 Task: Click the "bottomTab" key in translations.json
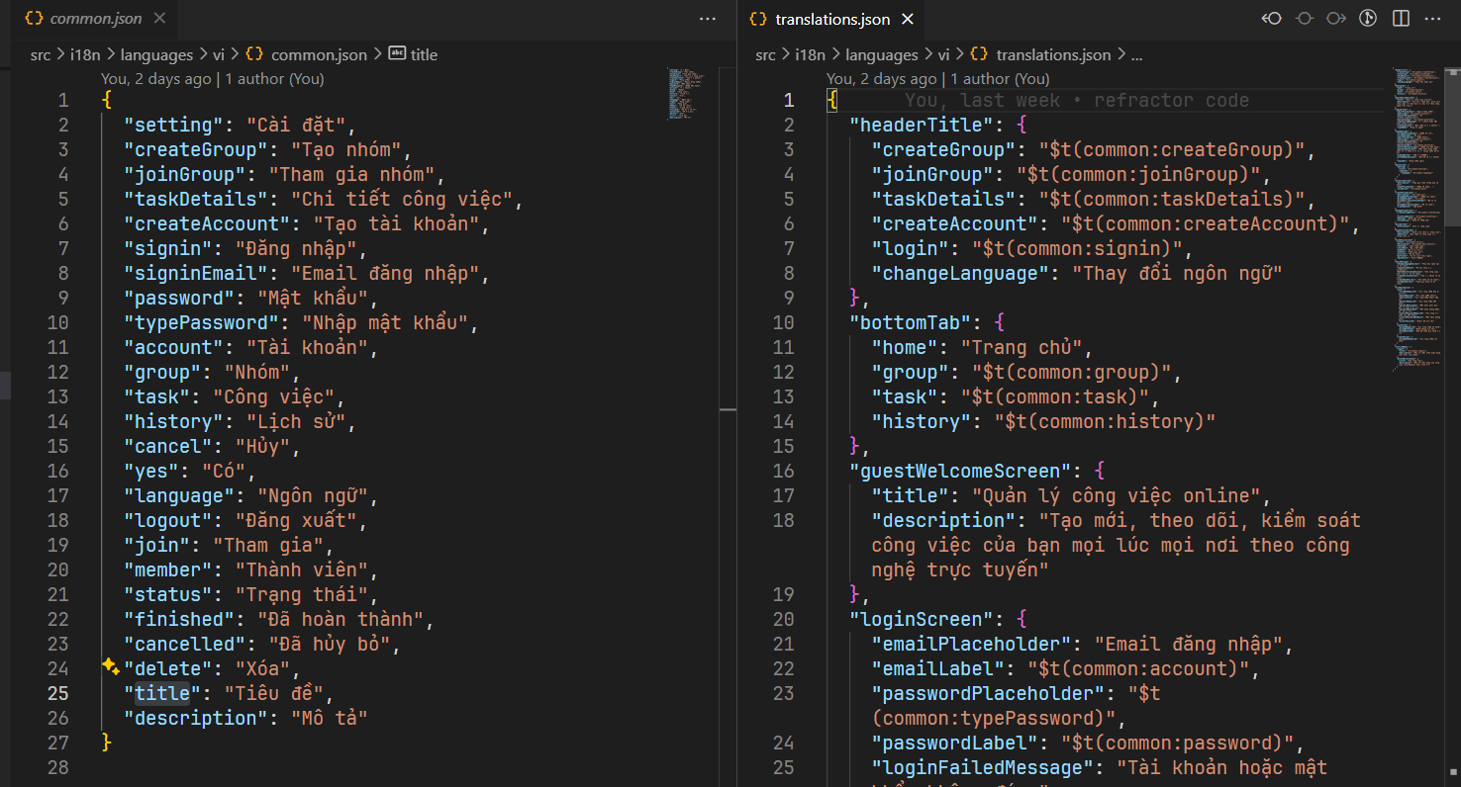910,322
